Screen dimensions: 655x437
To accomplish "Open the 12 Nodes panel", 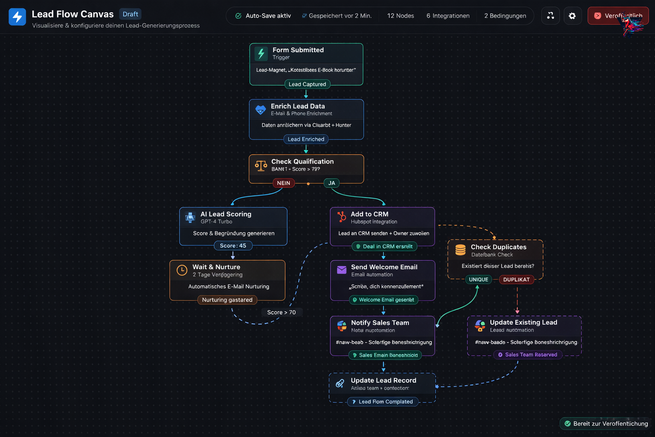I will pos(400,15).
